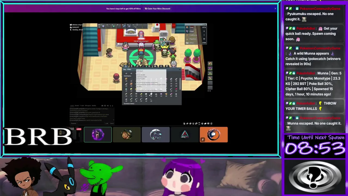This screenshot has height=196, width=348.
Task: Select first party Pokémon in side panel
Action: click(x=210, y=63)
